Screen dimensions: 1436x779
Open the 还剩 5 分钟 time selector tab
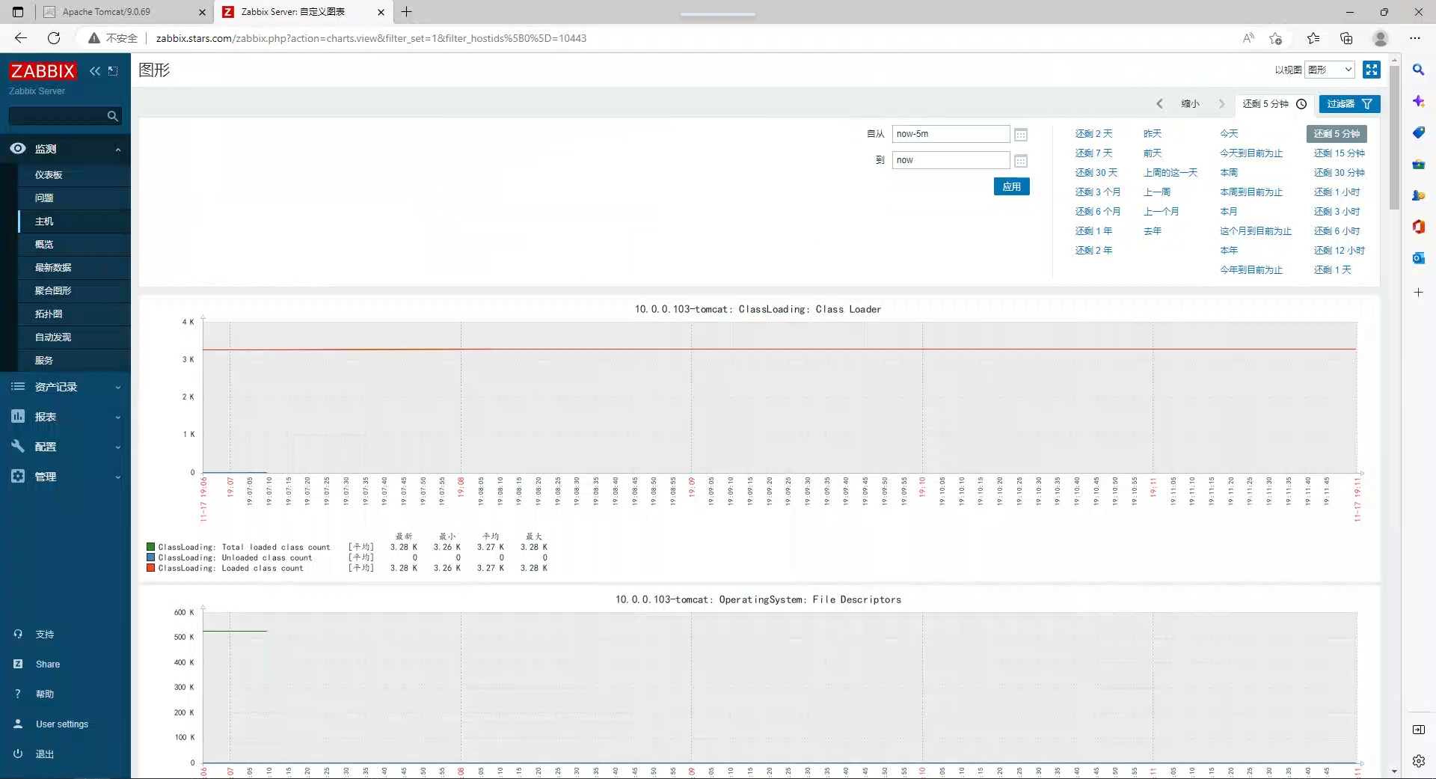pyautogui.click(x=1274, y=104)
